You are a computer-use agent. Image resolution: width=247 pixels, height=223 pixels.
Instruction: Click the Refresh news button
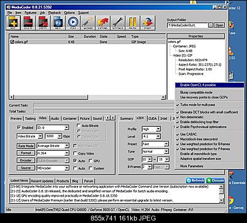195,181
